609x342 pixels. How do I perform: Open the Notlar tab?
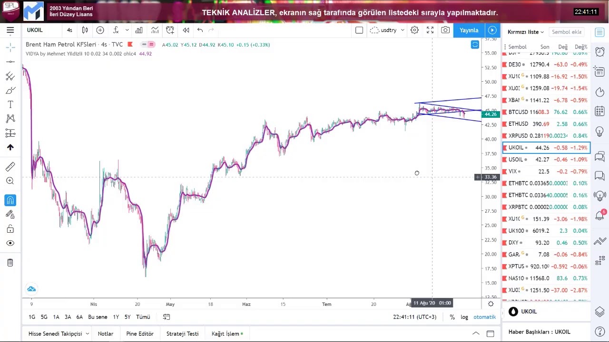point(106,333)
